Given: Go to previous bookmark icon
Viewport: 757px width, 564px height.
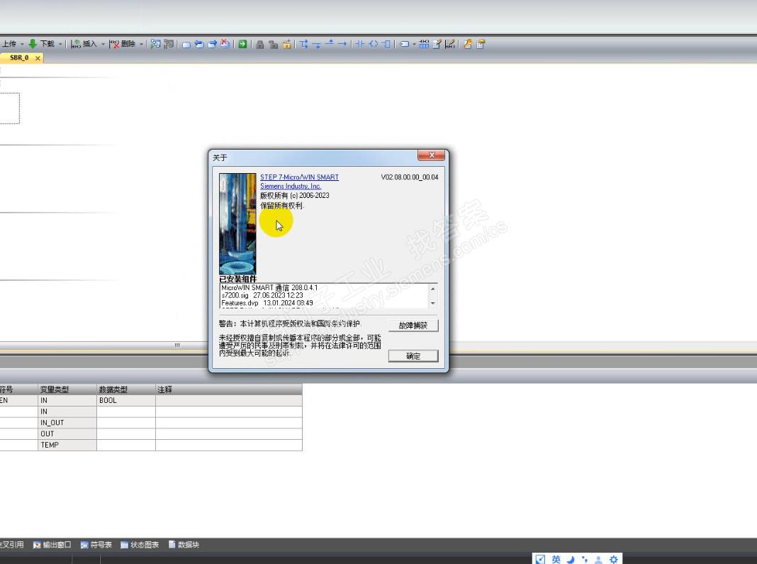Looking at the screenshot, I should click(199, 44).
